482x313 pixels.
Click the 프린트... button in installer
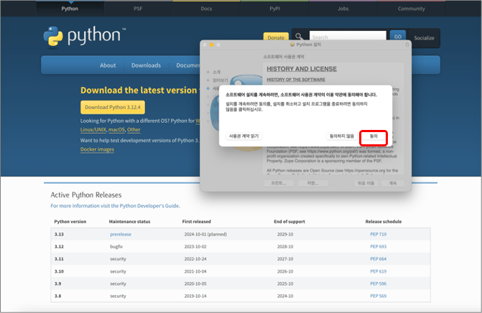pyautogui.click(x=279, y=183)
